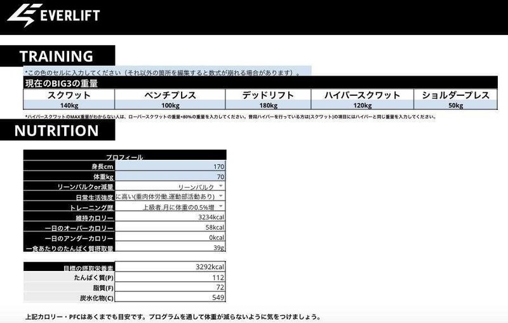Click the TRAINING heading banner

(57, 56)
